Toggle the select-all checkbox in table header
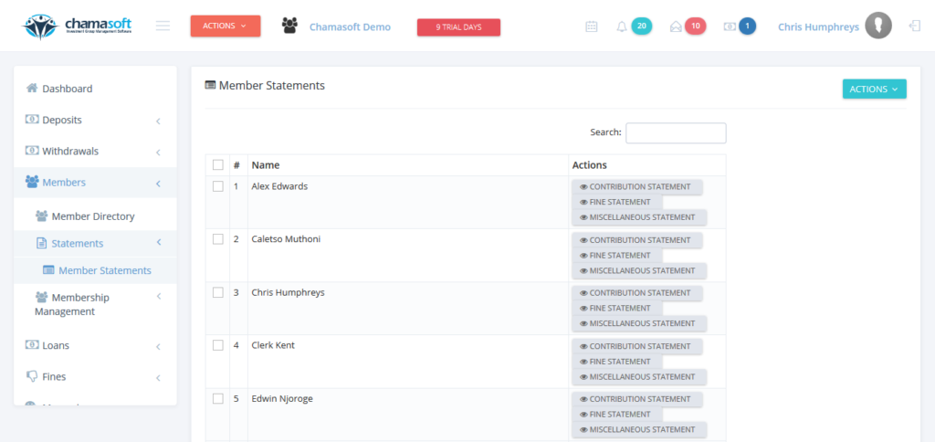Screen dimensions: 935x442 click(217, 165)
